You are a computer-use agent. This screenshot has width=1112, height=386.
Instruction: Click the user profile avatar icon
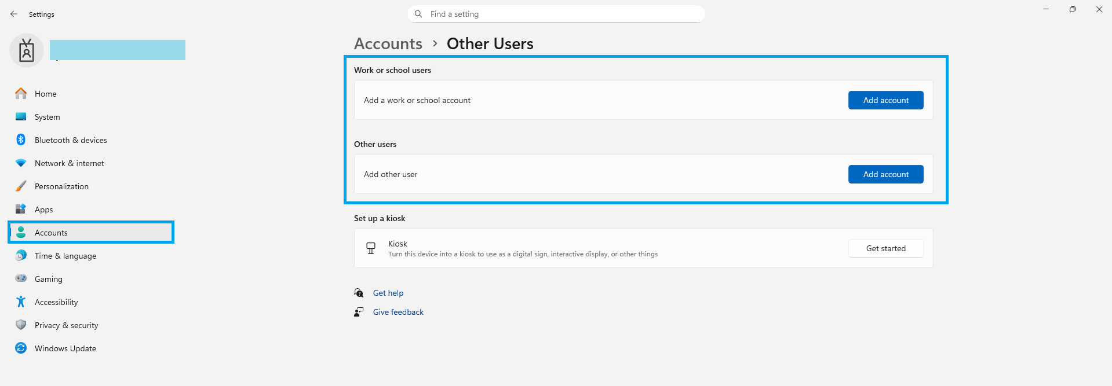(x=27, y=50)
